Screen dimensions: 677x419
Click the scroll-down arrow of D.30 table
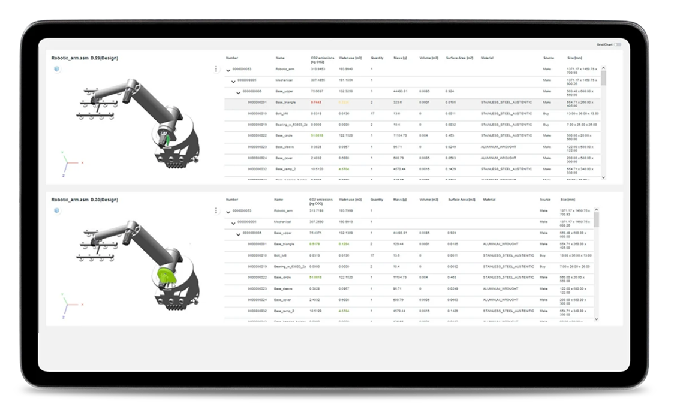[x=596, y=319]
